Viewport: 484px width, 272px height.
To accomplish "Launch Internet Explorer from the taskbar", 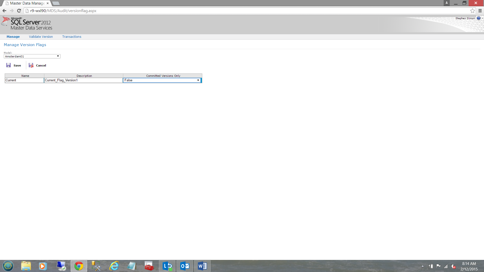I will [x=114, y=266].
